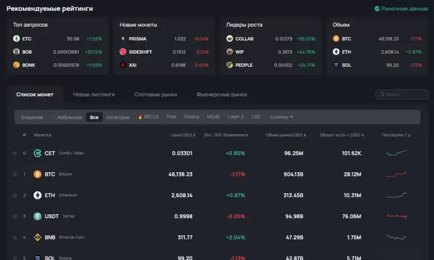Click the USDT Tether icon in the list
Screen dimensions: 434x260
37,216
